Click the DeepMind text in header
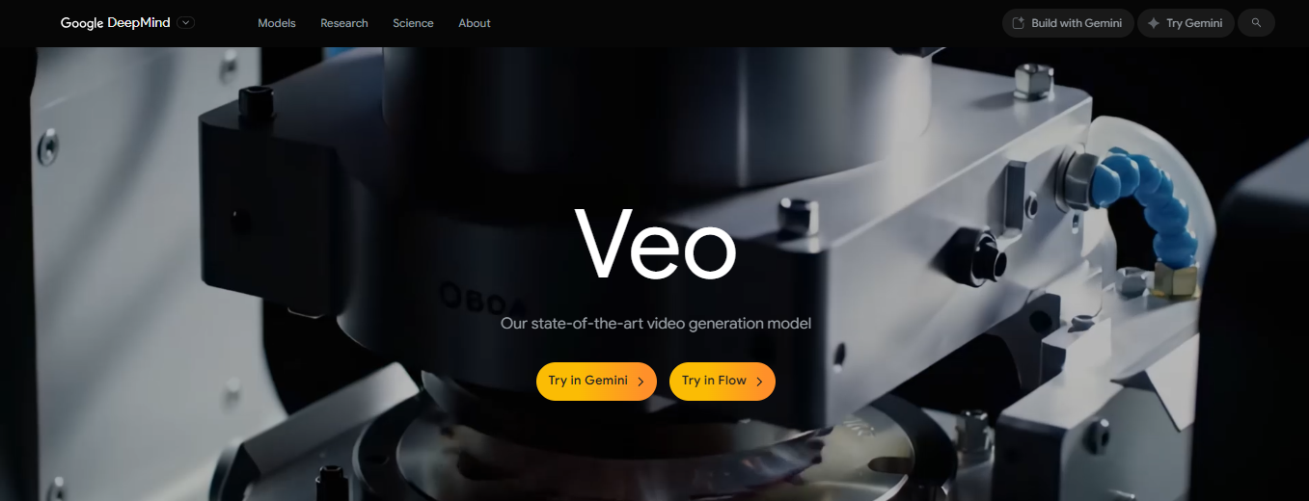Screen dimensions: 1309x501 [x=139, y=23]
